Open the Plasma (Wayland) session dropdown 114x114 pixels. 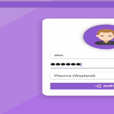point(82,76)
